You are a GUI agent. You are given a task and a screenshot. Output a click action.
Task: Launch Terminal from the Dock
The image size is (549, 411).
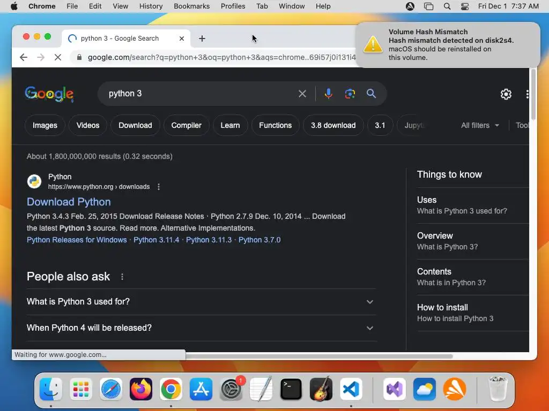point(291,389)
